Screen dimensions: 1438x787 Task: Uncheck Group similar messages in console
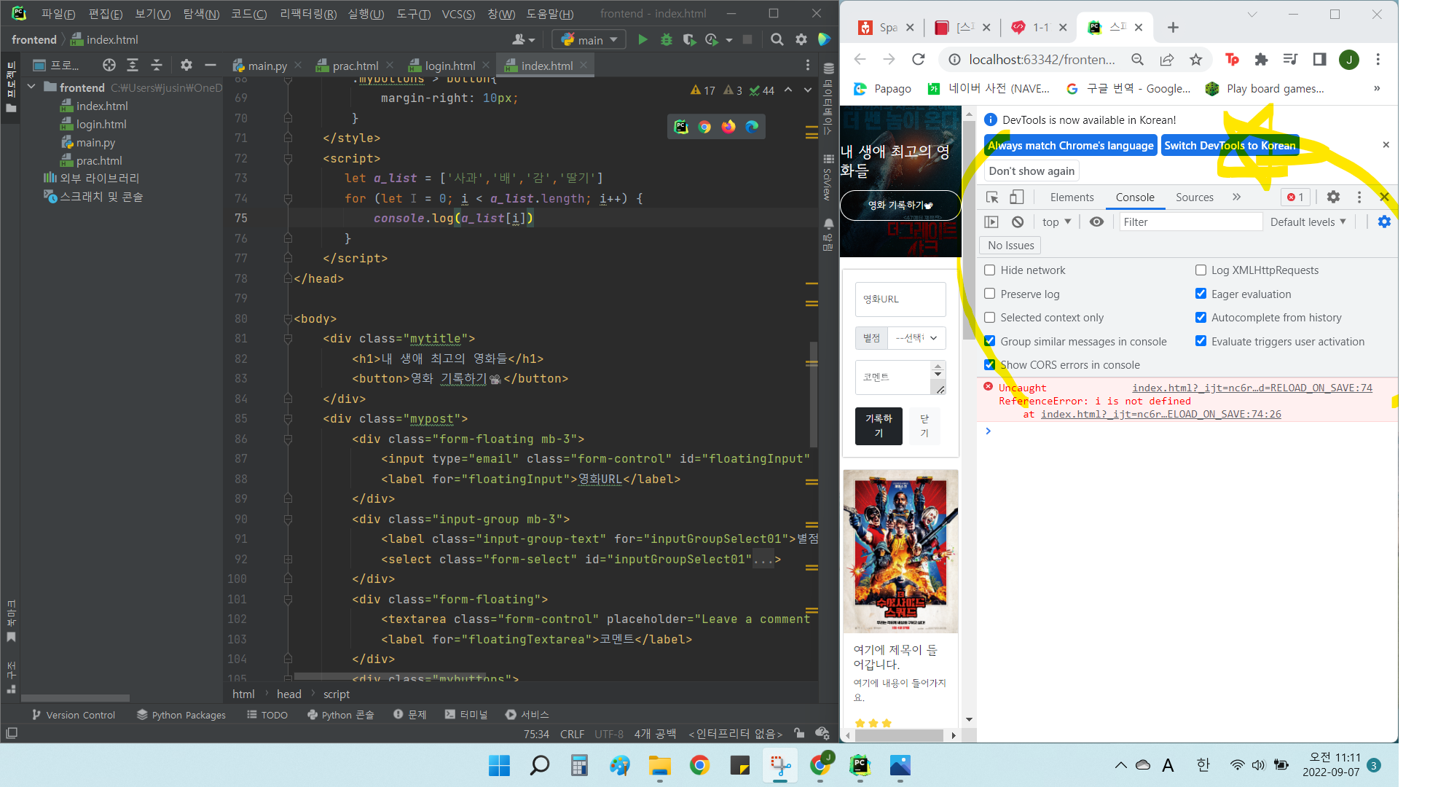(990, 341)
